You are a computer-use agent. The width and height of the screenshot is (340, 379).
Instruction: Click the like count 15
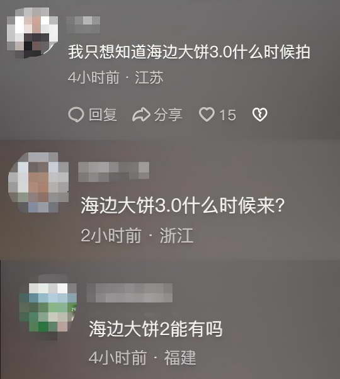tap(227, 115)
